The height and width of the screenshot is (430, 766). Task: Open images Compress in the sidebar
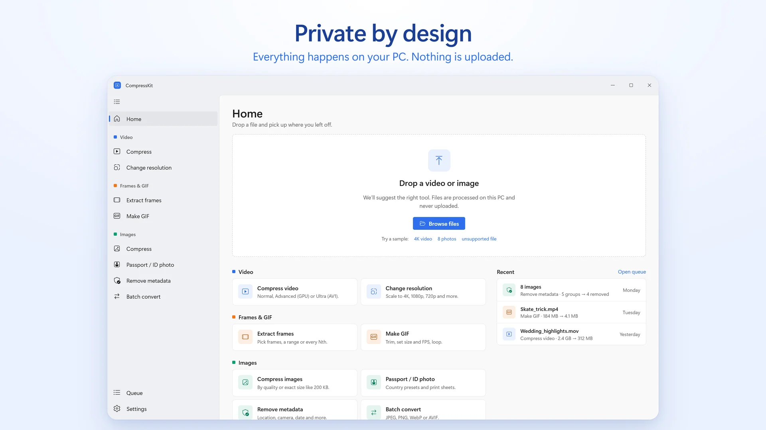point(163,248)
